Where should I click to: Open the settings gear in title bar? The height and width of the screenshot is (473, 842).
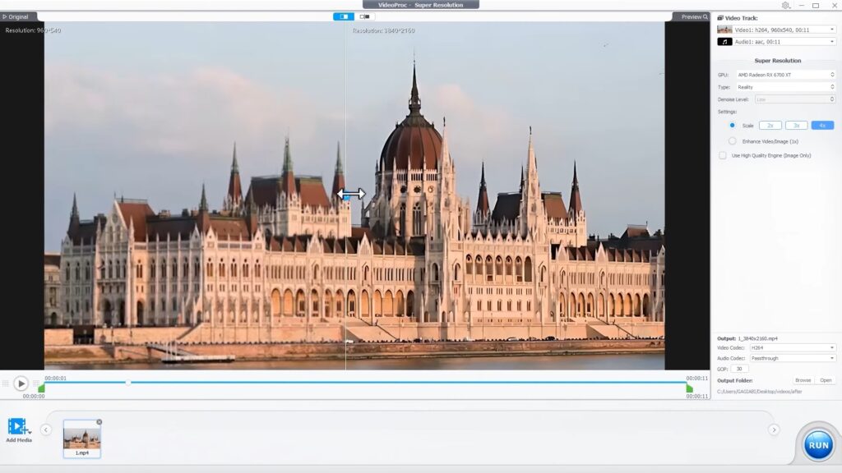[x=785, y=6]
